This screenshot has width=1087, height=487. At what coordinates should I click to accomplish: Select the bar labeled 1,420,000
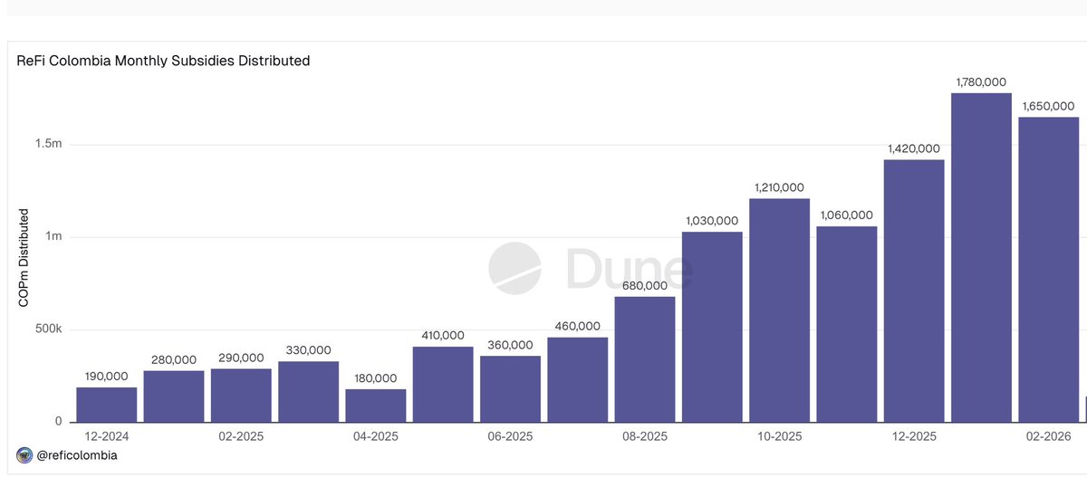(x=914, y=291)
